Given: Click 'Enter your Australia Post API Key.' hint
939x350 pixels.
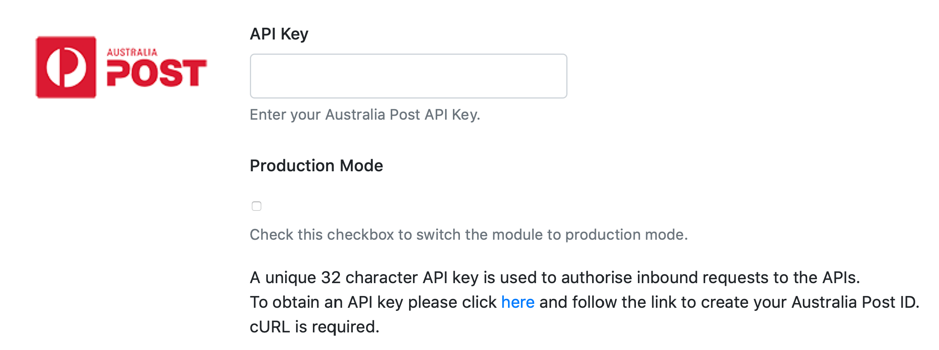Looking at the screenshot, I should pyautogui.click(x=364, y=115).
